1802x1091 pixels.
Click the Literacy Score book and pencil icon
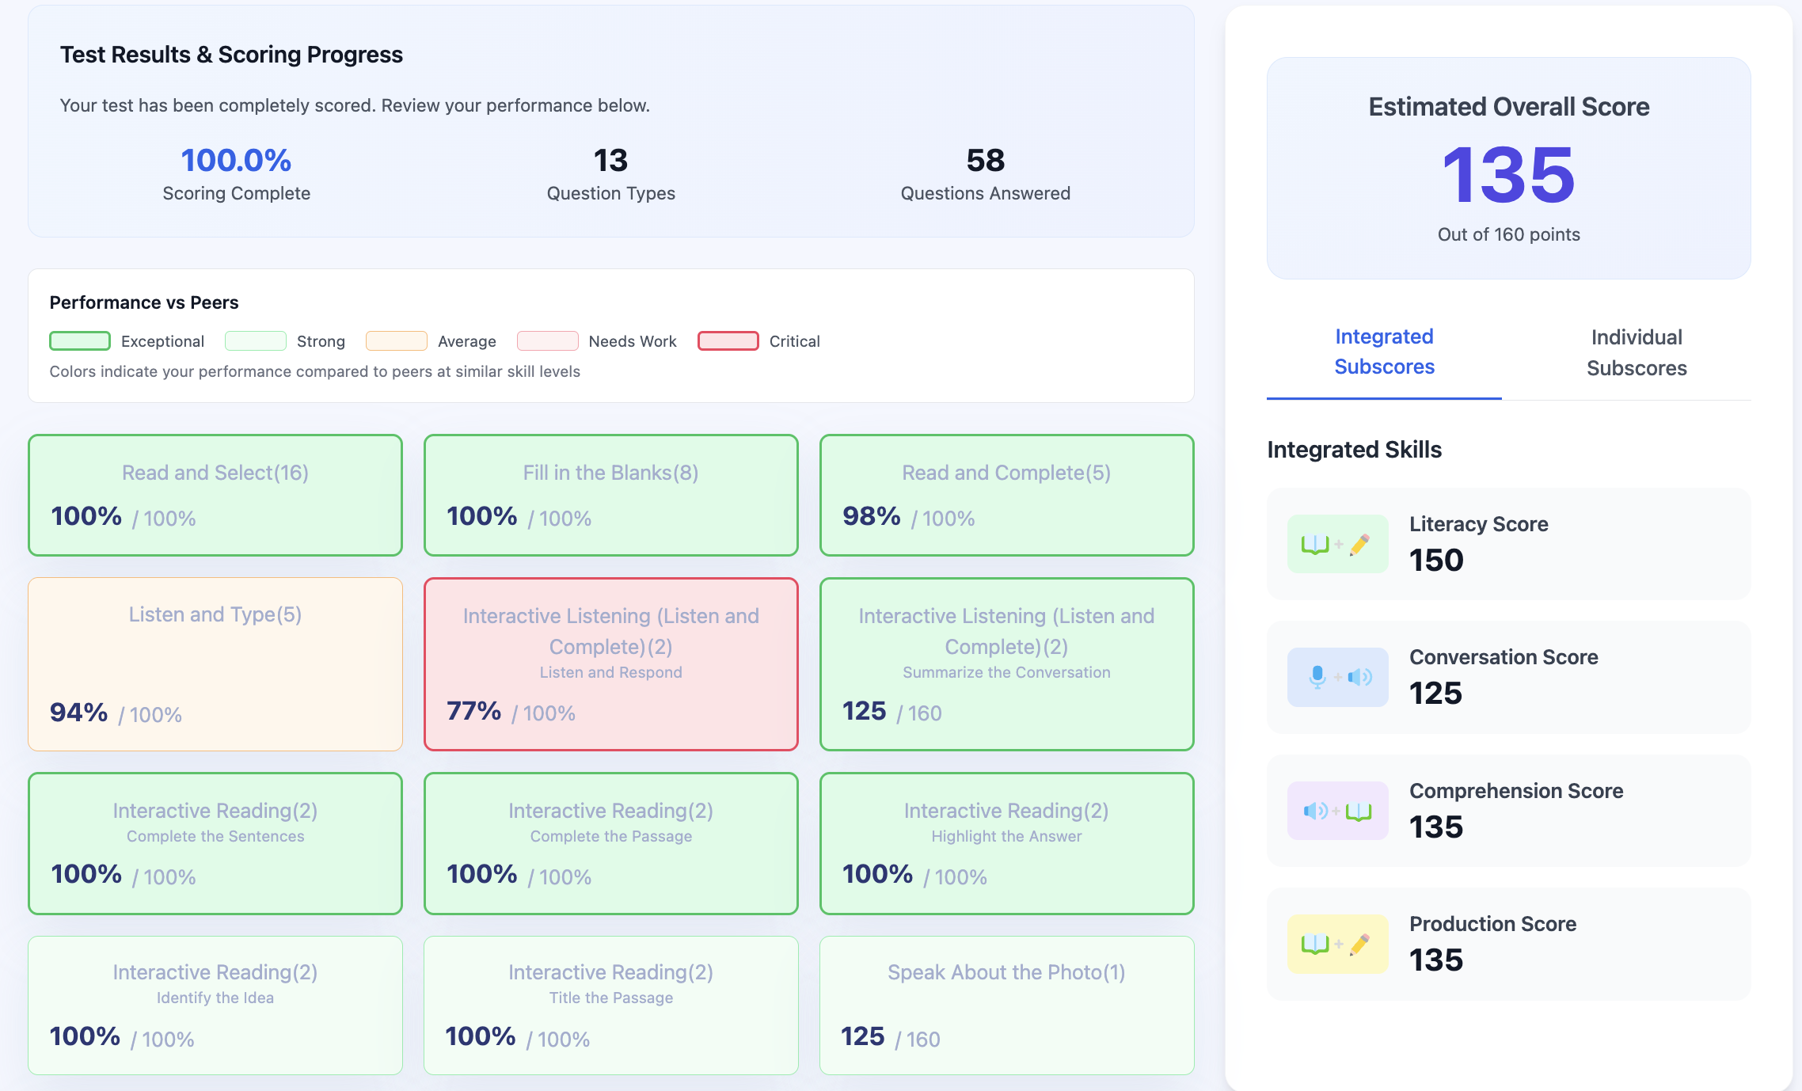click(x=1337, y=543)
